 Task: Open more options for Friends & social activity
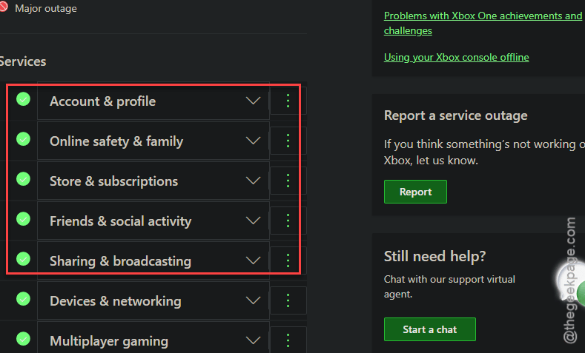288,221
